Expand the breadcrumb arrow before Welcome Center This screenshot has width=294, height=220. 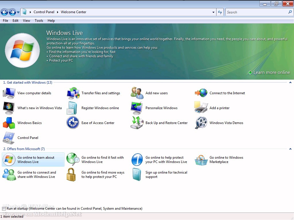pyautogui.click(x=57, y=12)
